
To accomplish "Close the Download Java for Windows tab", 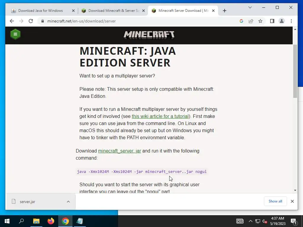I will (73, 11).
